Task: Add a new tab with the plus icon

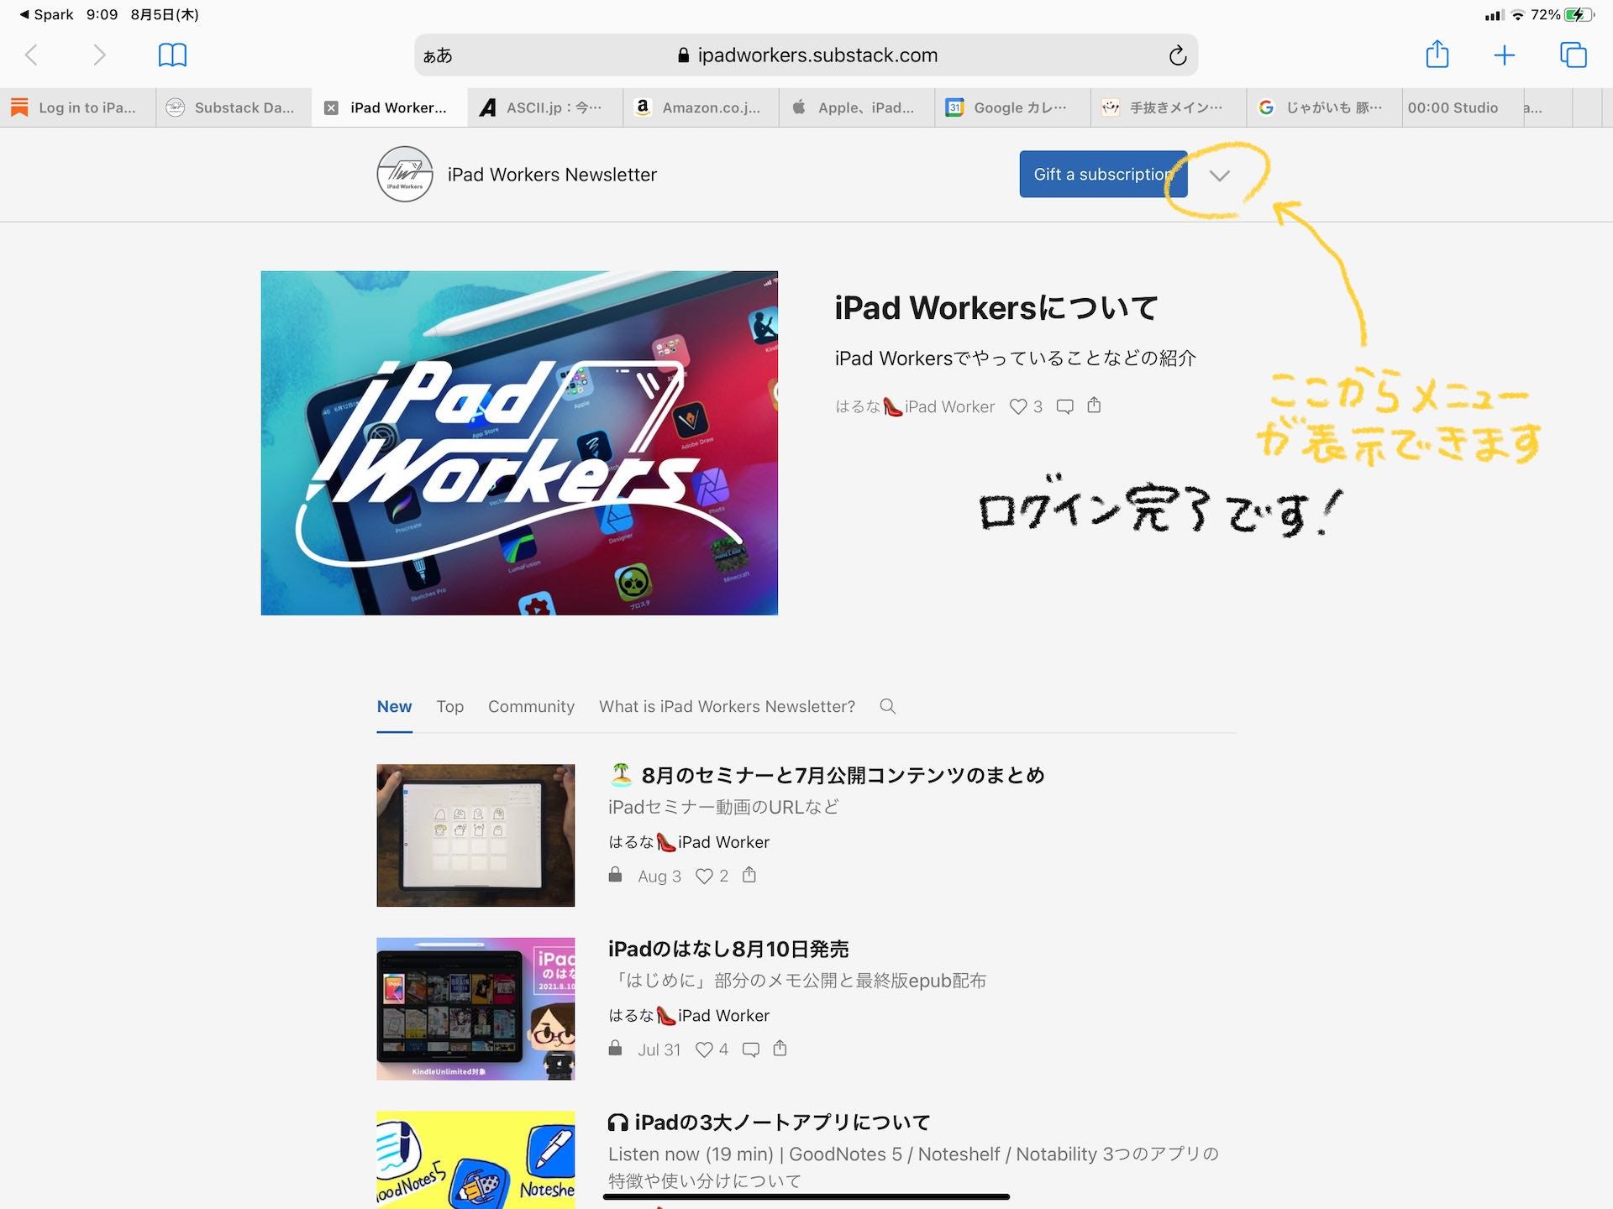Action: (x=1505, y=55)
